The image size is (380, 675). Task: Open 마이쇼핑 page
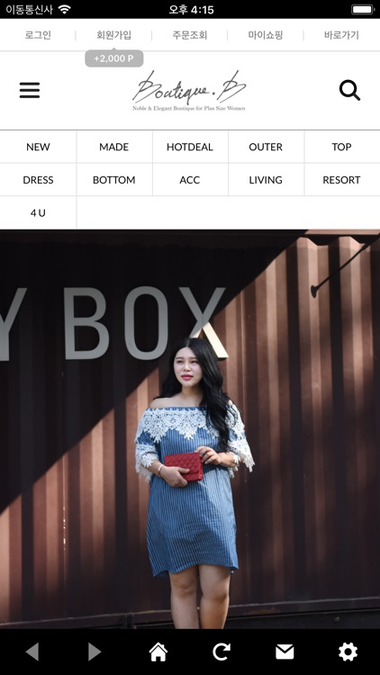pyautogui.click(x=266, y=35)
